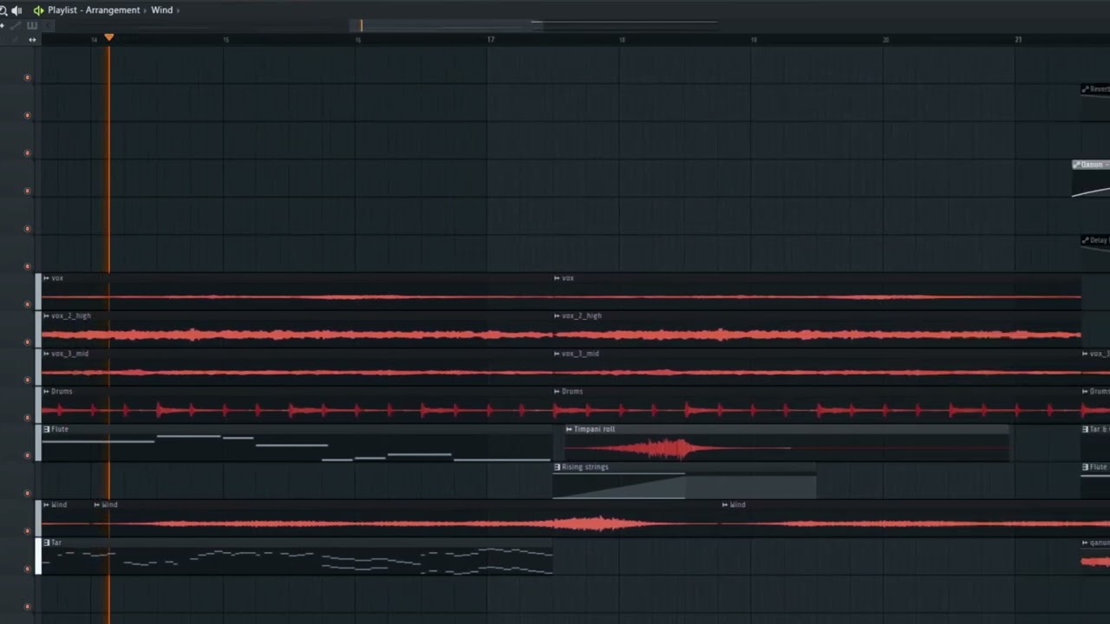The width and height of the screenshot is (1110, 624).
Task: Click the horizontal double-arrow icon by the ruler
Action: tap(32, 39)
